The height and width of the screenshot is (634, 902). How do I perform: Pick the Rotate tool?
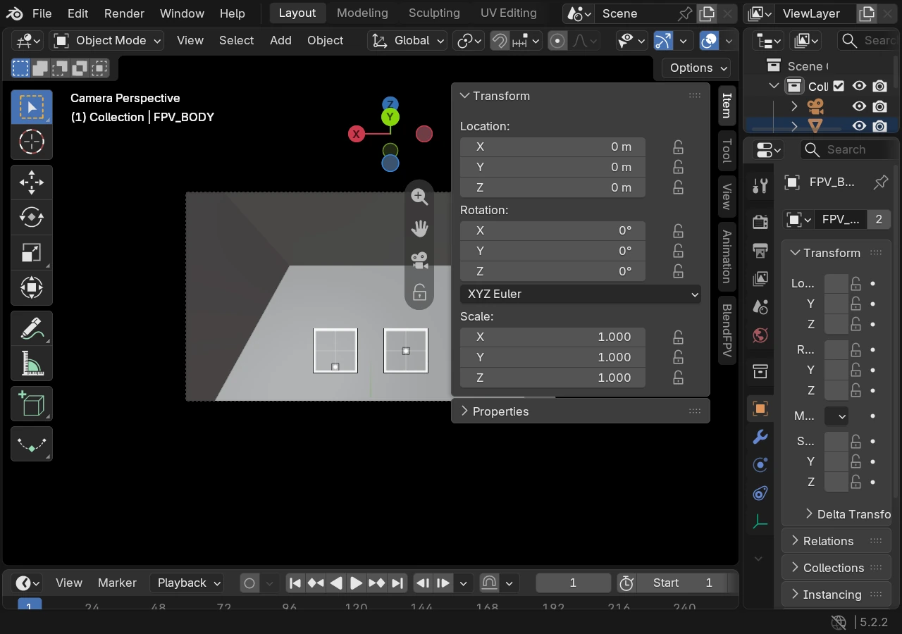[32, 218]
